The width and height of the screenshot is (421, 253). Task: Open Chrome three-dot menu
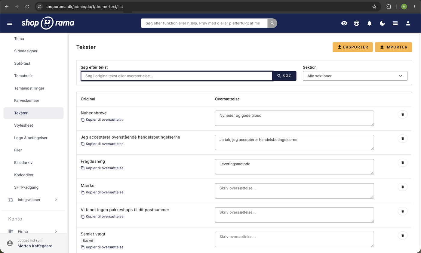coord(415,6)
